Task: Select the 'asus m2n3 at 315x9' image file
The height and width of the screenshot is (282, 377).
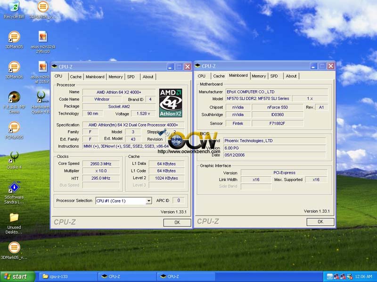Action: click(41, 72)
